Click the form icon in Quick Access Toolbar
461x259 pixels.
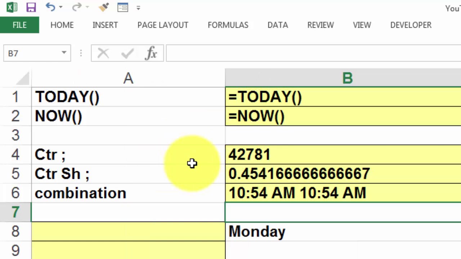[123, 7]
